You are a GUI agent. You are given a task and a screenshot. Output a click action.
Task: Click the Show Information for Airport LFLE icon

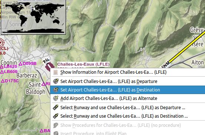[56, 72]
